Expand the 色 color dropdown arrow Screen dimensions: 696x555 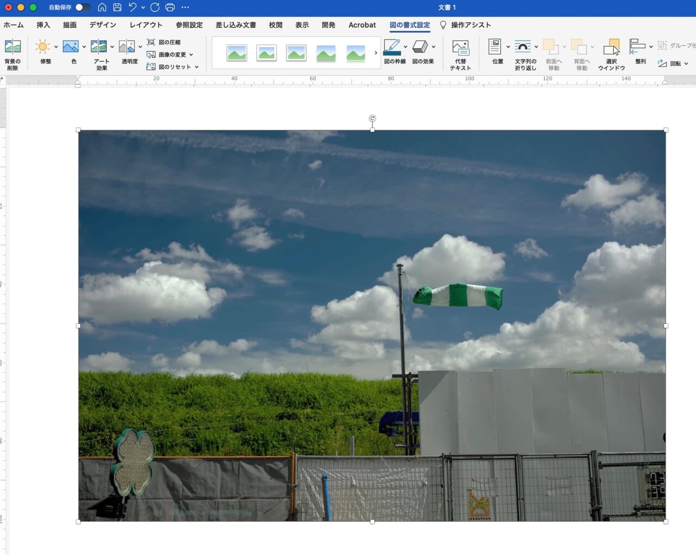point(84,47)
